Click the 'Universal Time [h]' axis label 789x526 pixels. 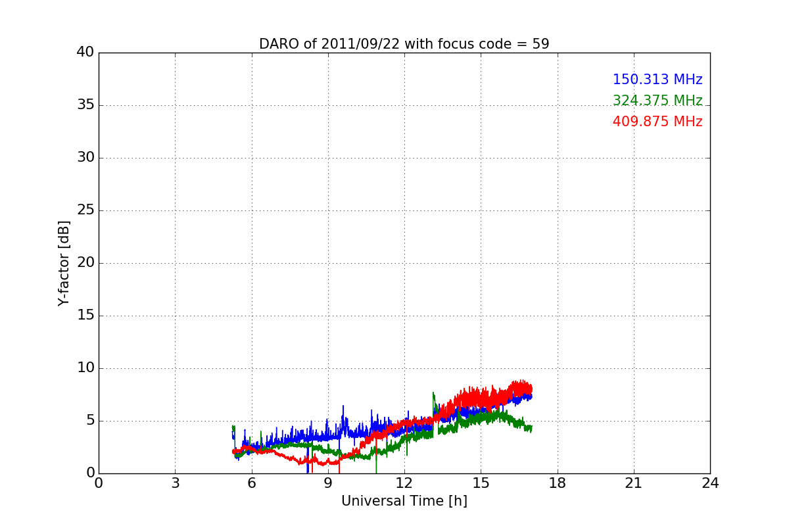click(404, 501)
